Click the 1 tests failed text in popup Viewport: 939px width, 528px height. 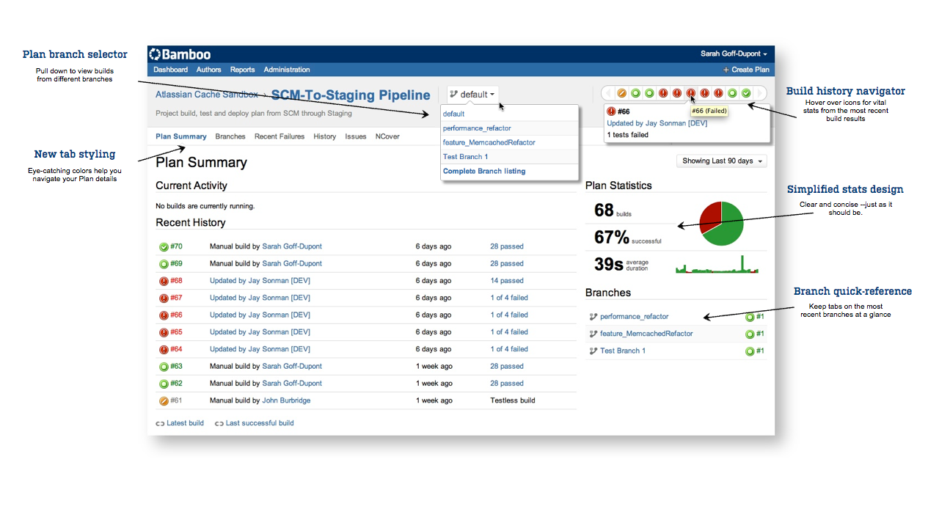[x=627, y=135]
